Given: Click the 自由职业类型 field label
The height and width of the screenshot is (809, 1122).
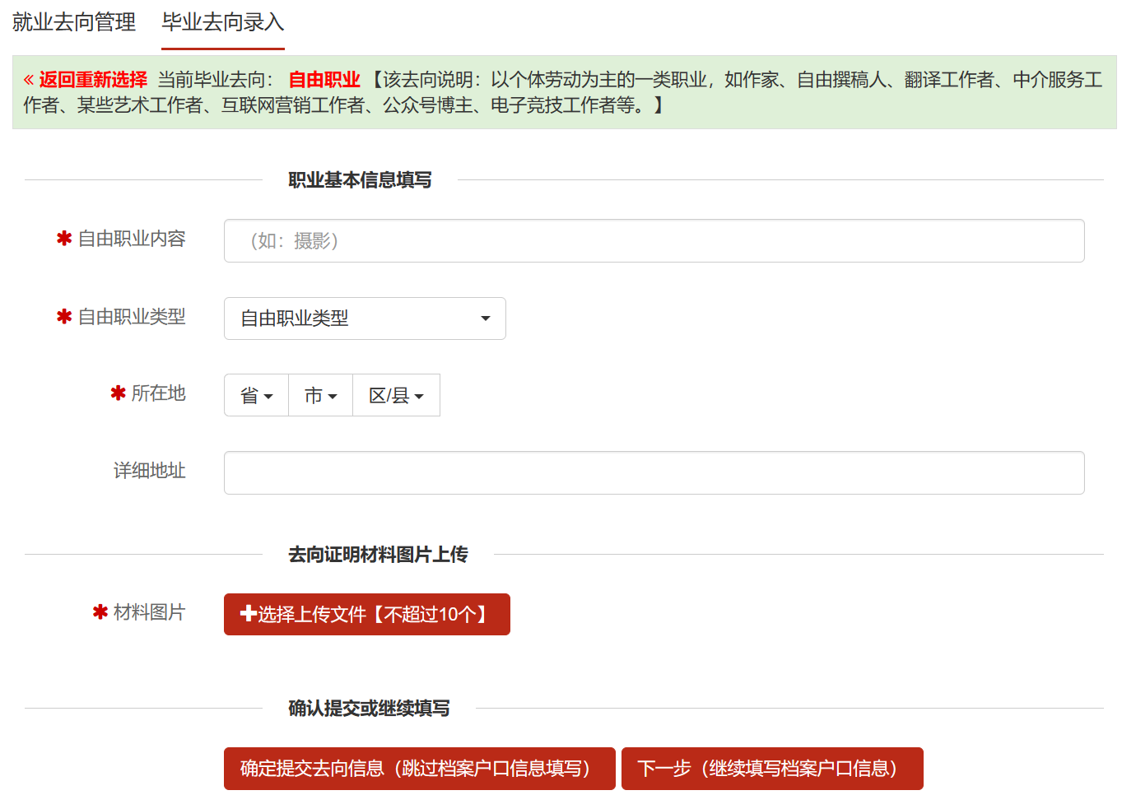Looking at the screenshot, I should [132, 317].
